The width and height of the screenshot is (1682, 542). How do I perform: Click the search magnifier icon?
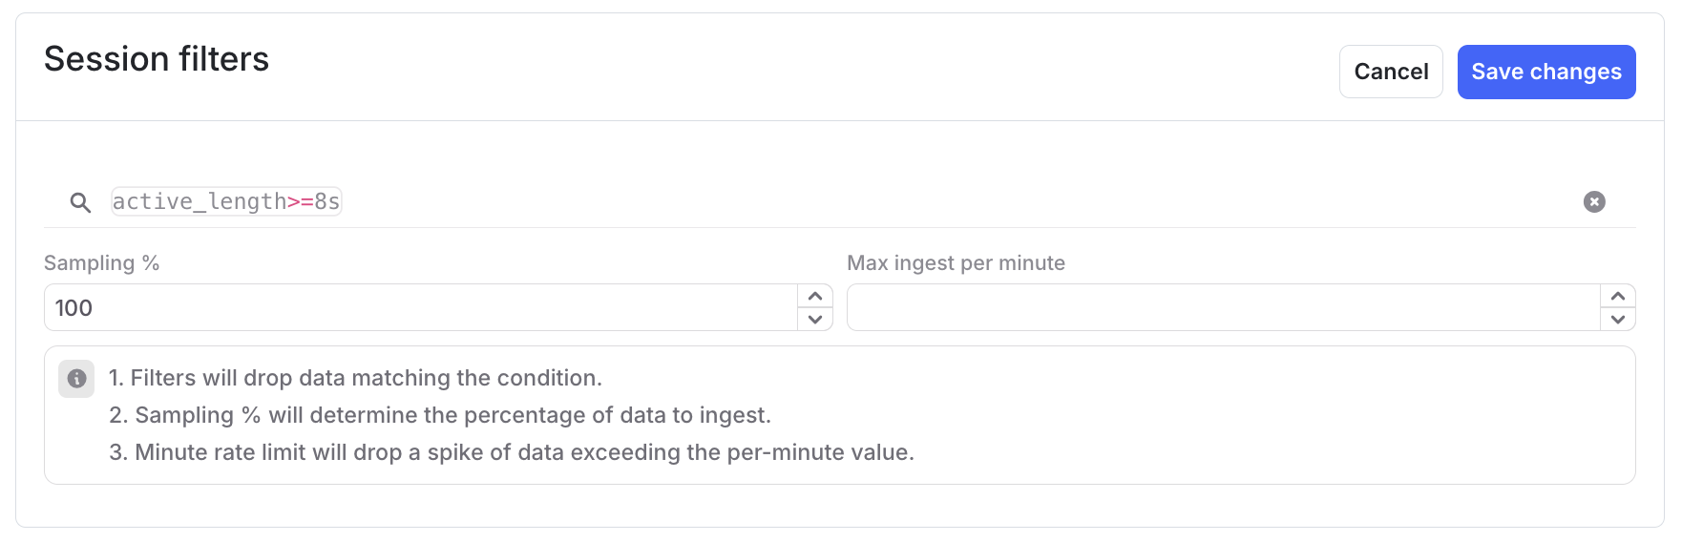tap(80, 202)
